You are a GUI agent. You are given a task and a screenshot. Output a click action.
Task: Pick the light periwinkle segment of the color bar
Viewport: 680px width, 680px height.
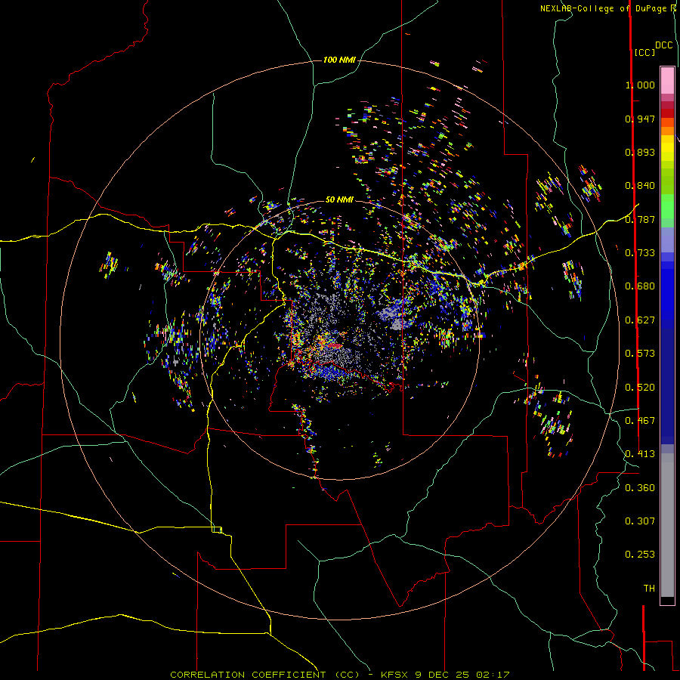(x=667, y=240)
